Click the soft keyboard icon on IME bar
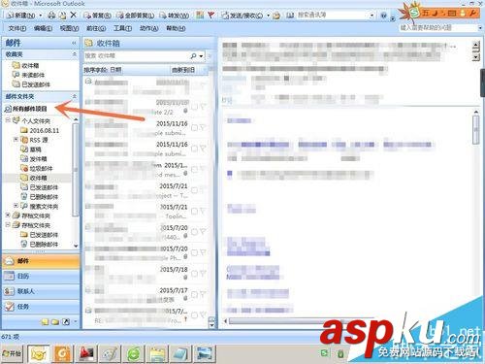Screen dimensions: 485x364 pos(452,13)
